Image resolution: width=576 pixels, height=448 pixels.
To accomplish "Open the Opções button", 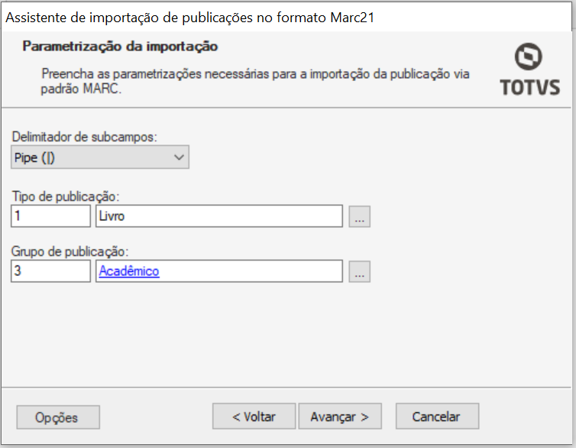I will [58, 417].
